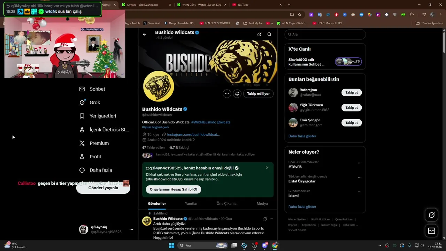Open the Chrome three-dot menu
Viewport: 446px width, 251px height.
click(x=440, y=15)
